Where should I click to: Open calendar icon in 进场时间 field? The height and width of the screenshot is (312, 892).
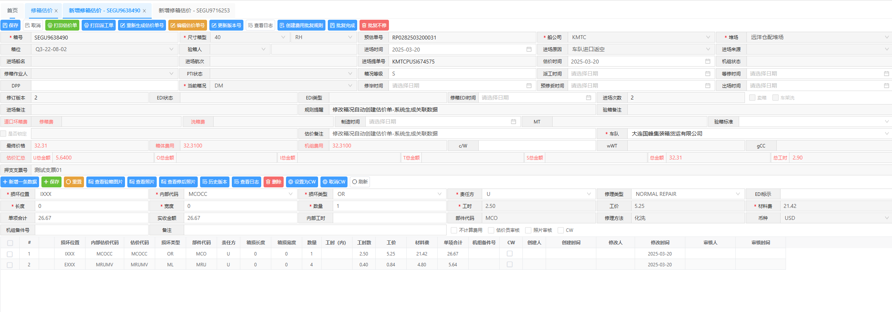point(529,50)
